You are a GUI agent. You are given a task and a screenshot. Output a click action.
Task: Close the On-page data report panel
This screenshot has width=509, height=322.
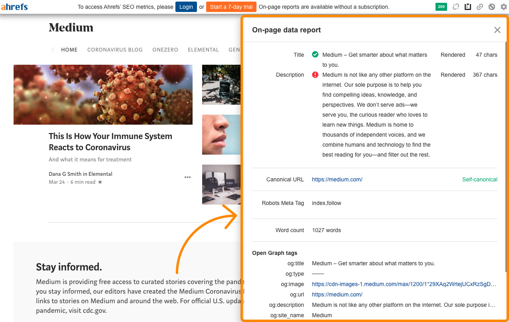click(x=497, y=30)
